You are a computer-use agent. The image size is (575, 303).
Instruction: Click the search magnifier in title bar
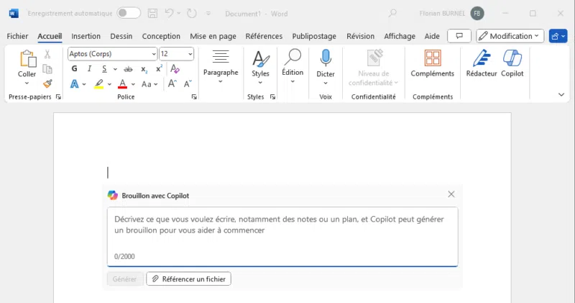[392, 14]
